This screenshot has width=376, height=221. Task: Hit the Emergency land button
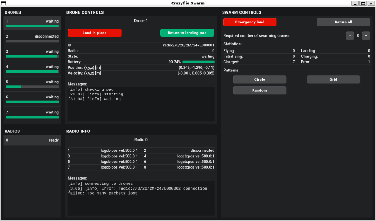[x=250, y=22]
